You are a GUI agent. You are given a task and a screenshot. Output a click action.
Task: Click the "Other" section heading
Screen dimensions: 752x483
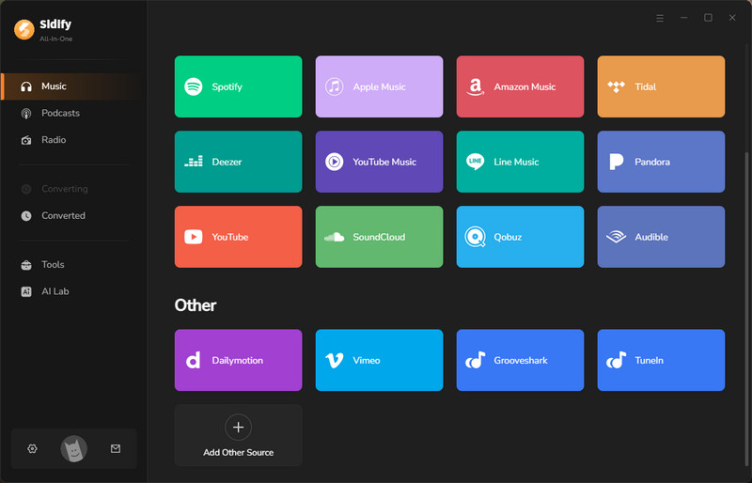point(196,305)
